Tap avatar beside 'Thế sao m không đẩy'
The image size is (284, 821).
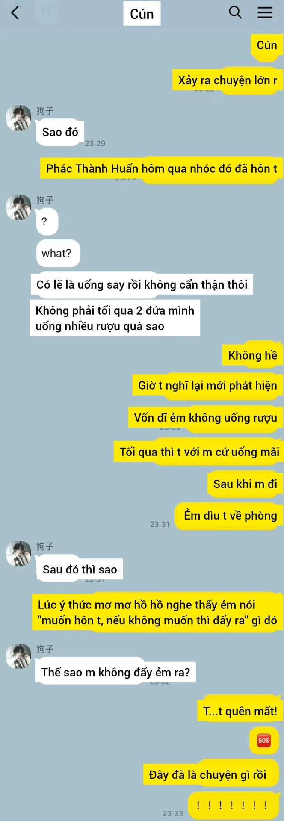19,656
